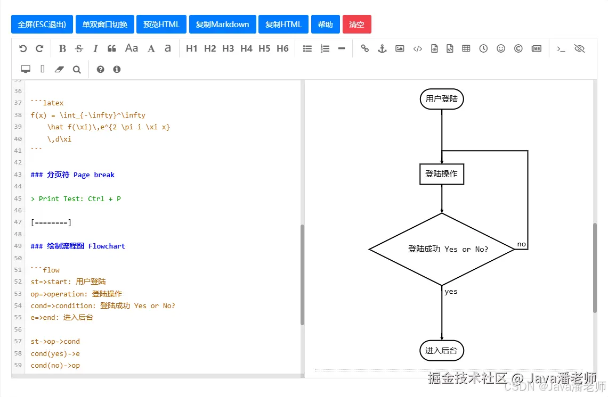This screenshot has height=397, width=608.
Task: Toggle the unwatch eye icon
Action: [x=579, y=48]
